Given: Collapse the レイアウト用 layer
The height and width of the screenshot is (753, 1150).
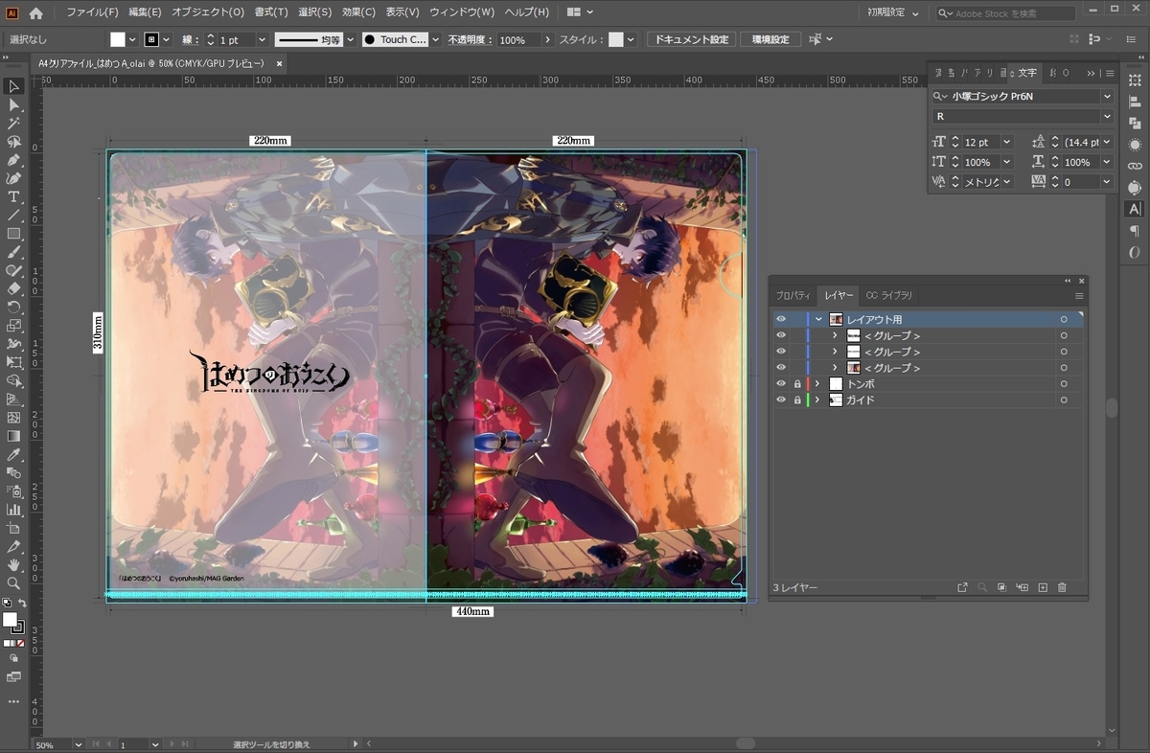Looking at the screenshot, I should (x=818, y=319).
